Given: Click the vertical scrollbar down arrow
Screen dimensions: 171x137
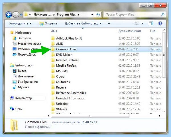Looking at the screenshot, I should coord(164,111).
